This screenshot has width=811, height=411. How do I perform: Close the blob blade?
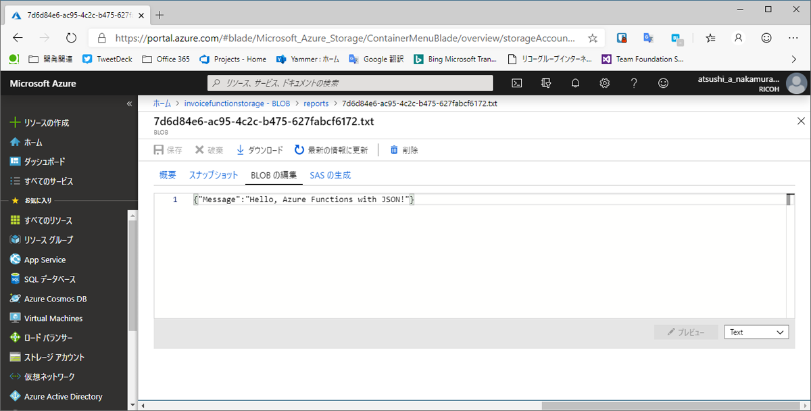pos(802,121)
